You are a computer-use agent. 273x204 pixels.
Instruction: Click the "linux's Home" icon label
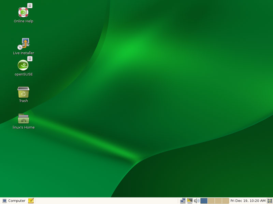[24, 127]
